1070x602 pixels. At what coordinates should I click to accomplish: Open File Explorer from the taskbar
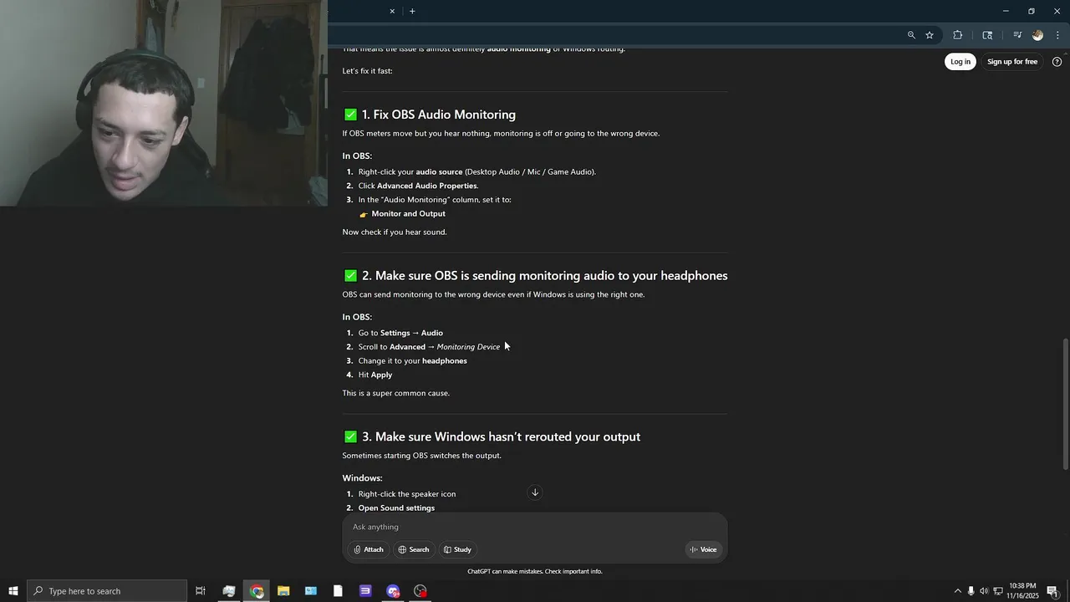tap(283, 591)
